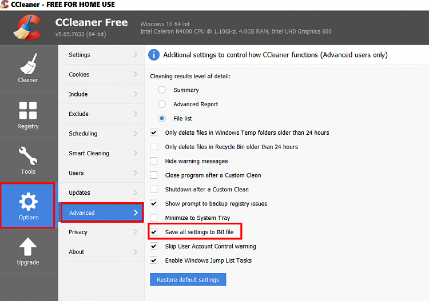
Task: Click the CCleaner logo in the header
Action: point(27,28)
